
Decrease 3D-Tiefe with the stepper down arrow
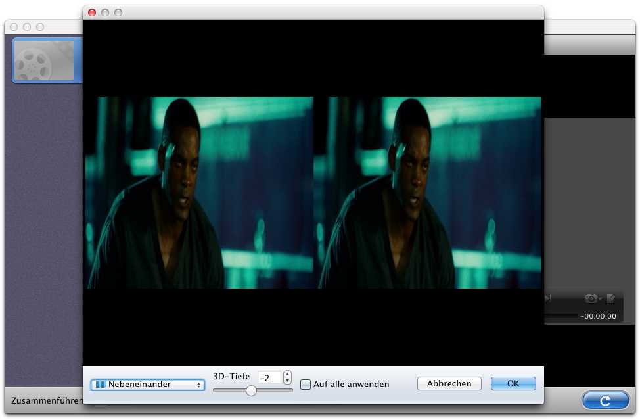287,381
